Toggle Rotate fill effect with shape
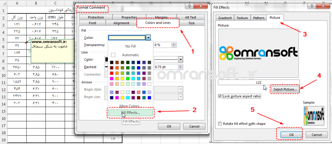 coord(220,124)
